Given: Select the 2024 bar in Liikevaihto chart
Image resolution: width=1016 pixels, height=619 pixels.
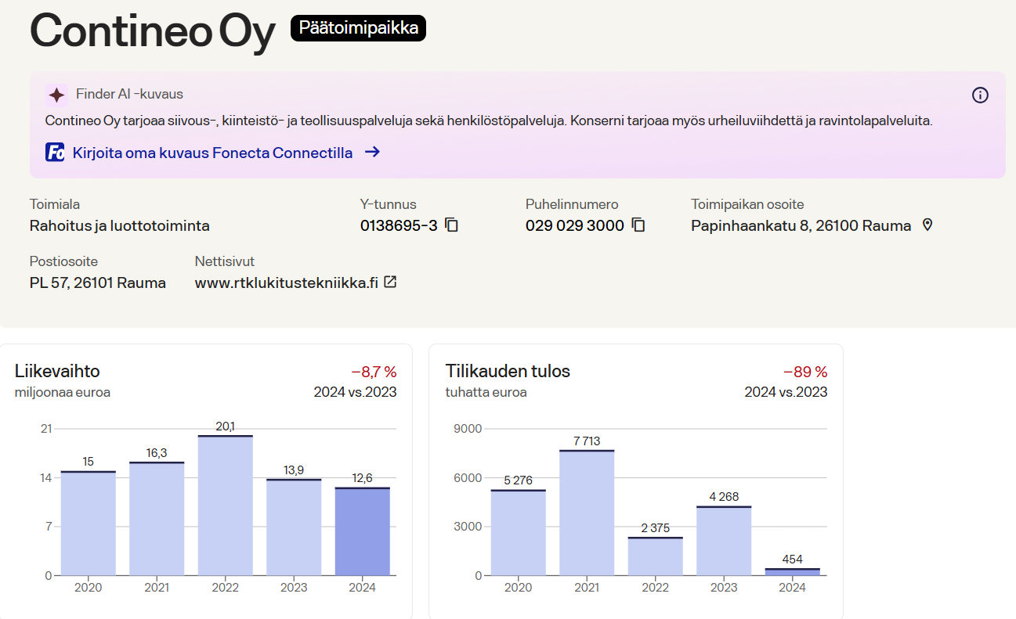Looking at the screenshot, I should 362,532.
